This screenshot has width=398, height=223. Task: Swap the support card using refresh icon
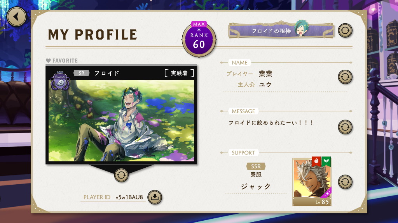pyautogui.click(x=345, y=182)
